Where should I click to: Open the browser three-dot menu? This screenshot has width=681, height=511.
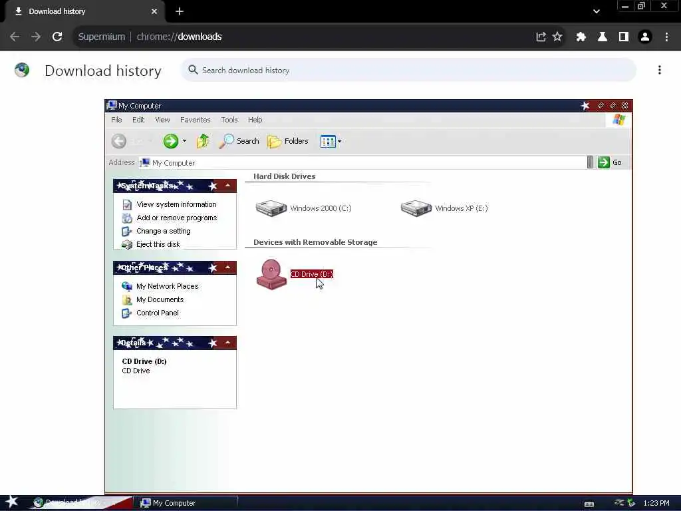pyautogui.click(x=666, y=37)
